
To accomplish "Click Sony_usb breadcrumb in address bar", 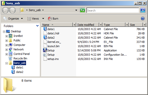I will (x=35, y=10).
